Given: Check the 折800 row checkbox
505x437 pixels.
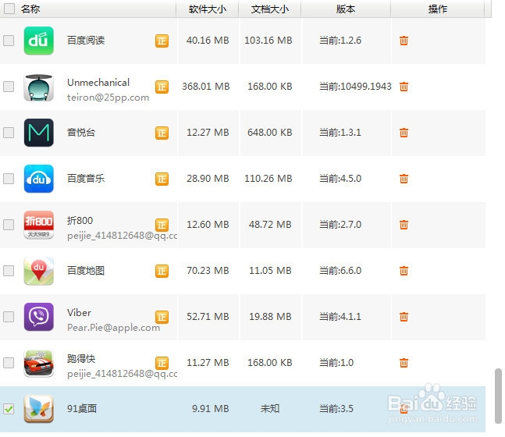Looking at the screenshot, I should point(9,225).
